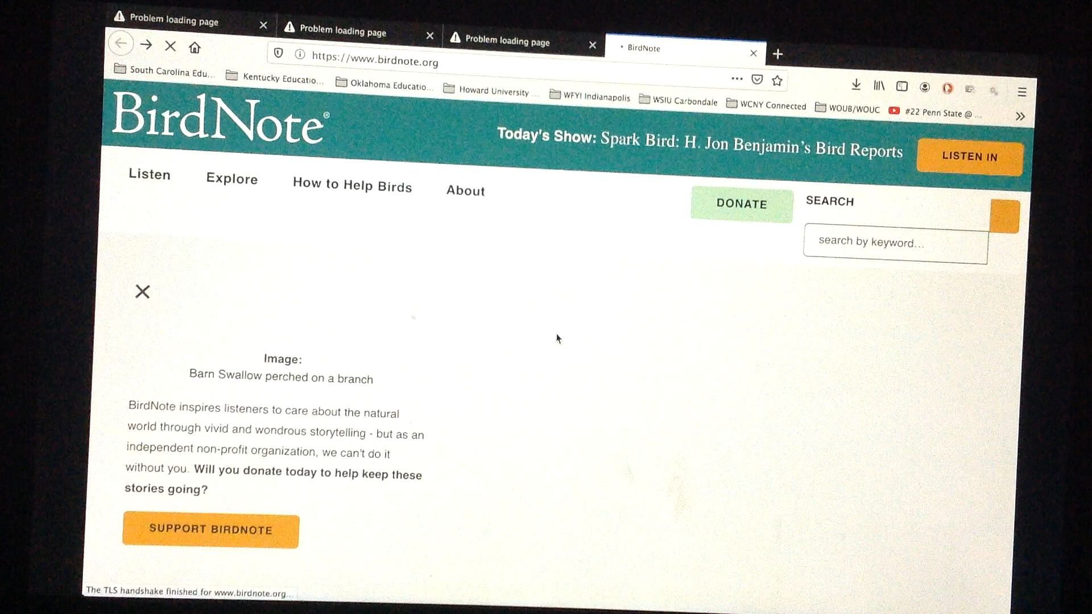Open the Firefox hamburger menu
Image resolution: width=1092 pixels, height=614 pixels.
1021,92
